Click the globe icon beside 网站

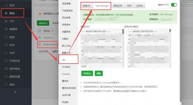(x=6, y=13)
